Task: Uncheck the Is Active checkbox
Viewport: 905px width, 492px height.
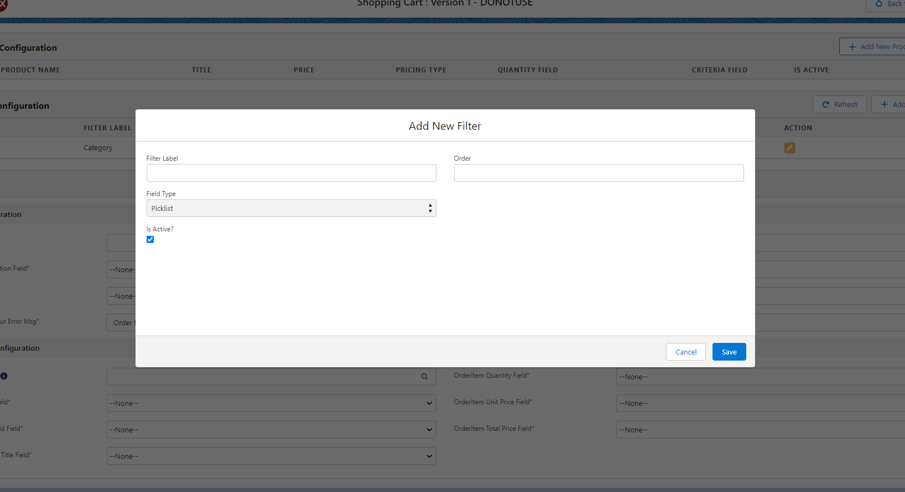Action: (150, 240)
